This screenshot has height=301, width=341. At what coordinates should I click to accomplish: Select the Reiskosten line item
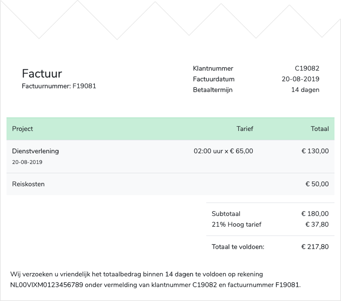click(28, 184)
